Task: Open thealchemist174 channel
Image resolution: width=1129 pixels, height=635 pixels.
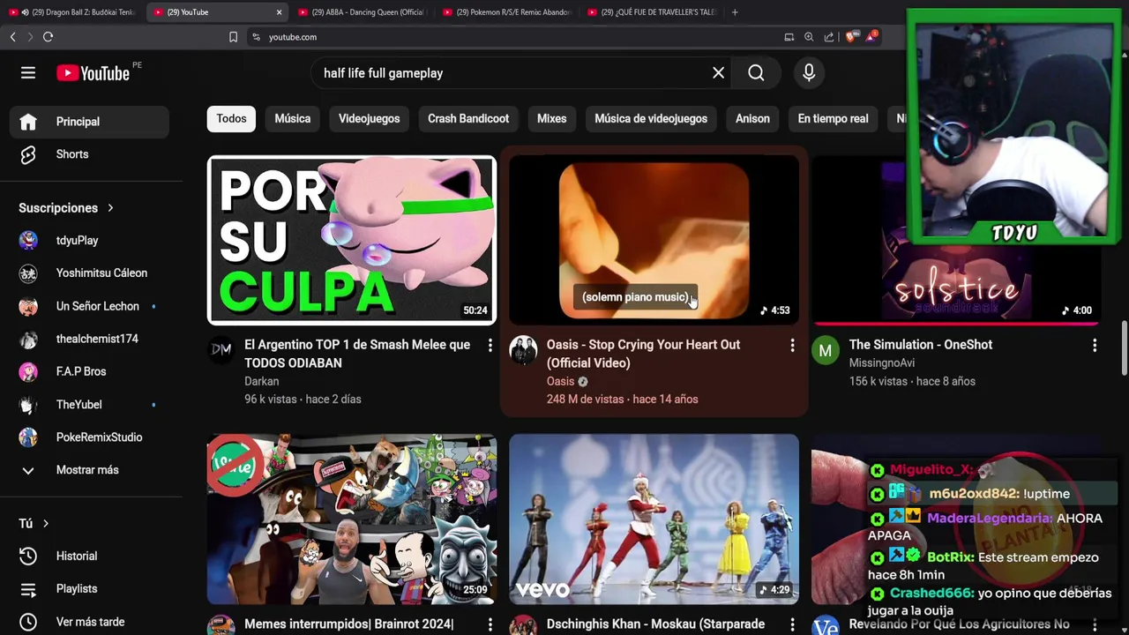Action: click(89, 339)
